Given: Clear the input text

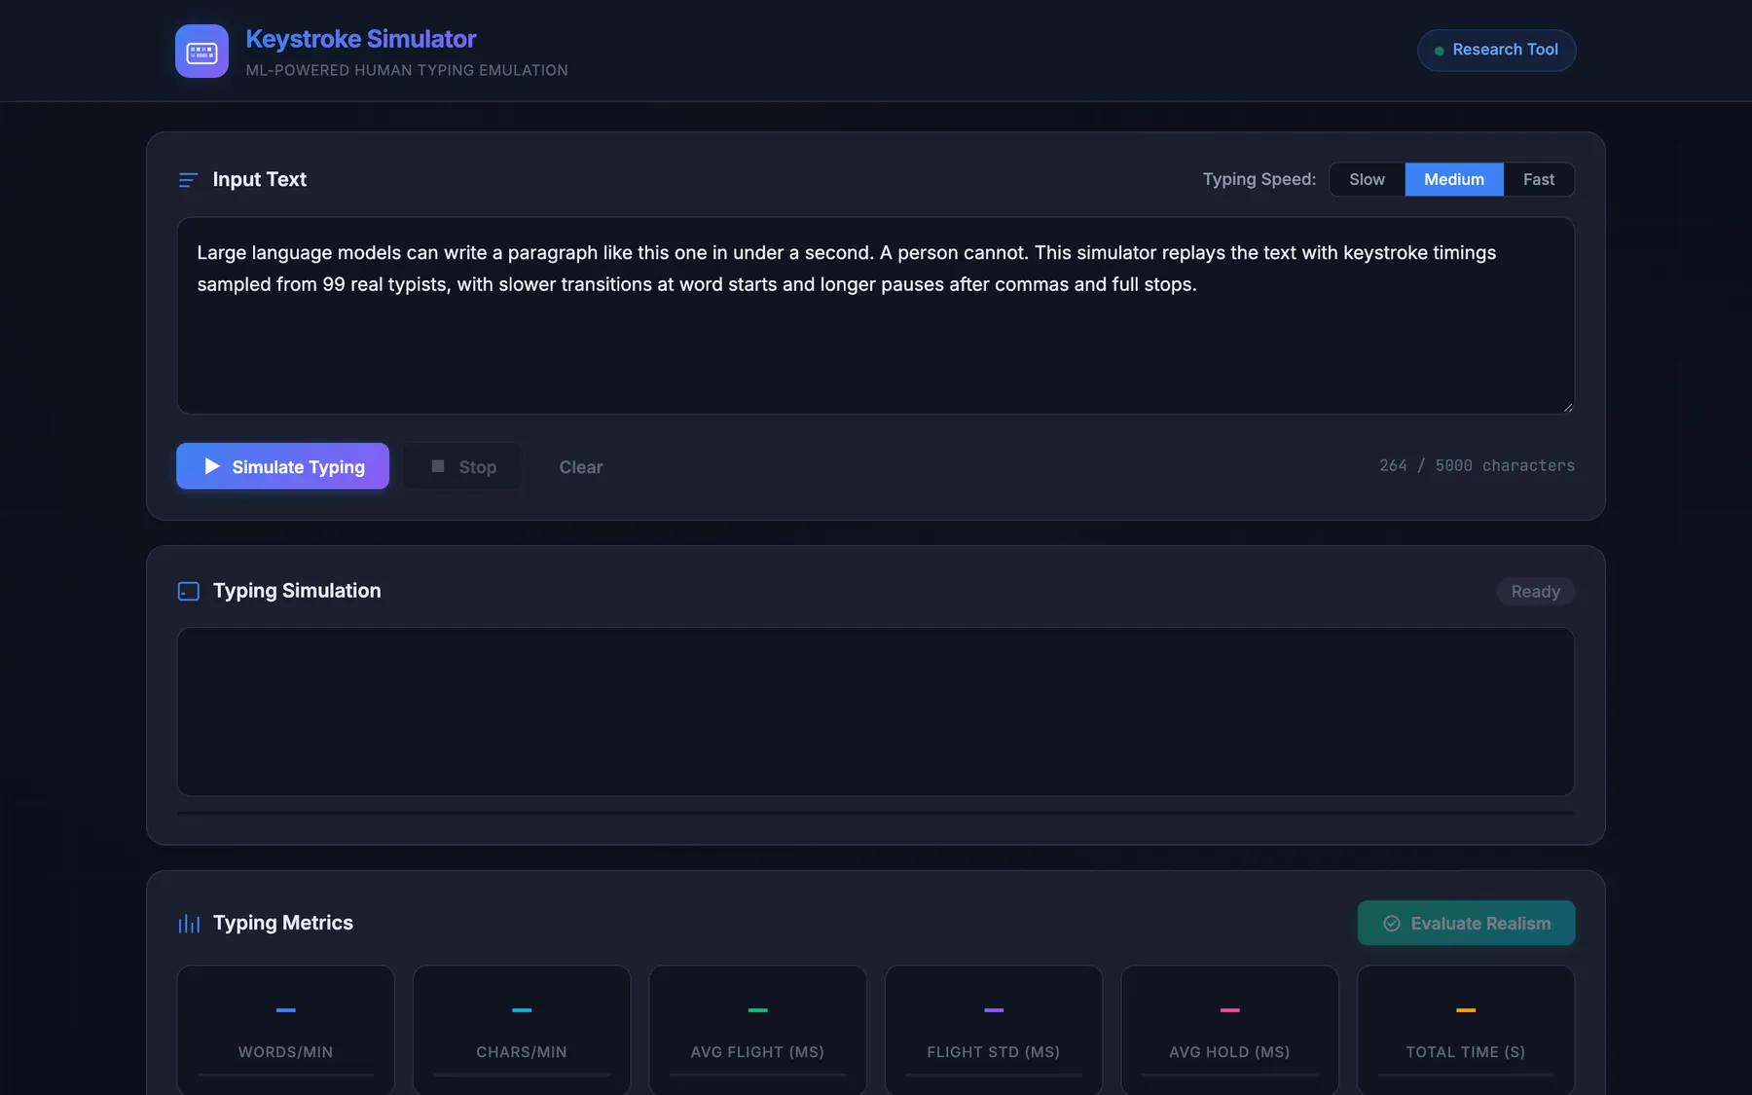Looking at the screenshot, I should (581, 467).
